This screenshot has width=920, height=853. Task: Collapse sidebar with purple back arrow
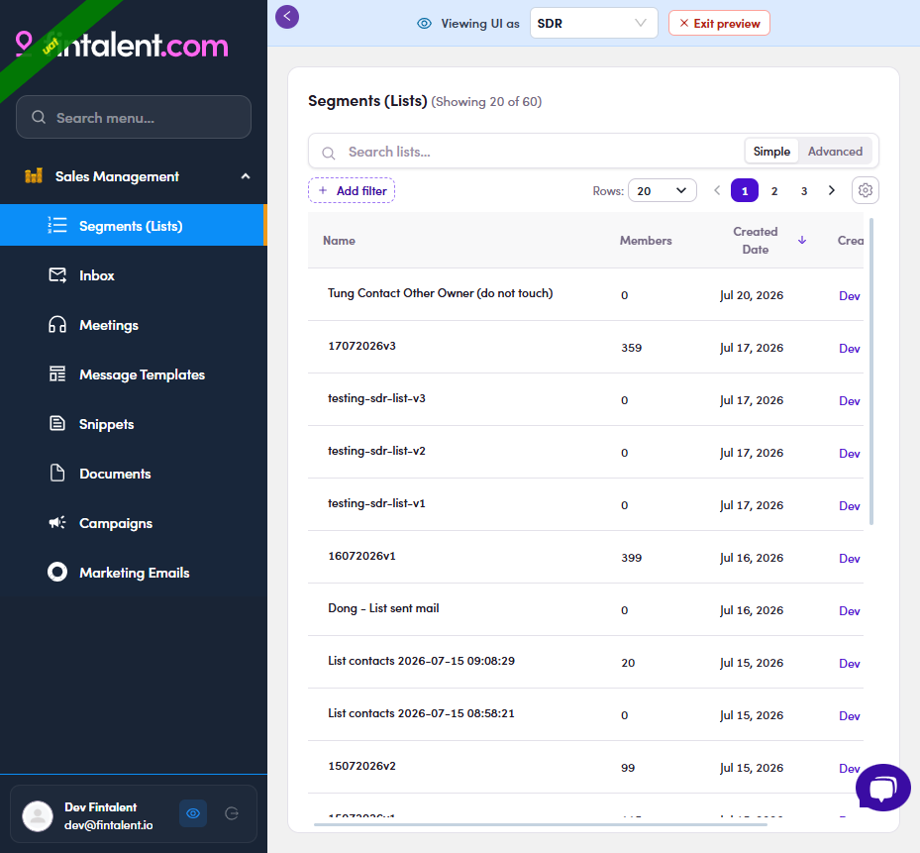coord(287,17)
